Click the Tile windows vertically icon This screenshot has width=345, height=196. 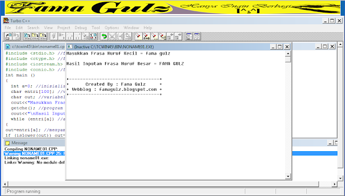pos(197,36)
